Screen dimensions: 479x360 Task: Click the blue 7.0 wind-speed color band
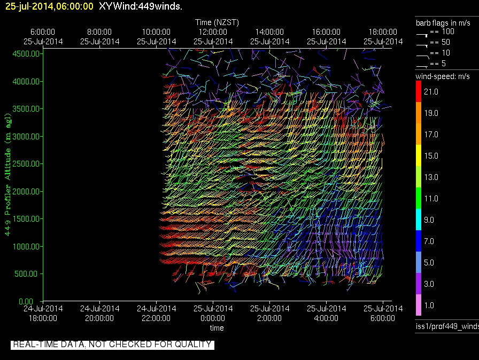(x=419, y=241)
